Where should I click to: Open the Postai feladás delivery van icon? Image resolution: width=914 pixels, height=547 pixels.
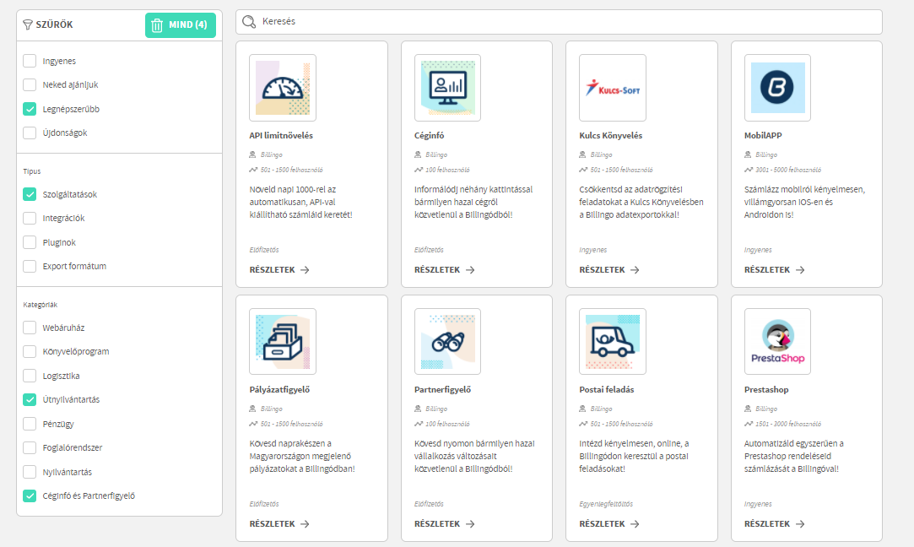[613, 342]
